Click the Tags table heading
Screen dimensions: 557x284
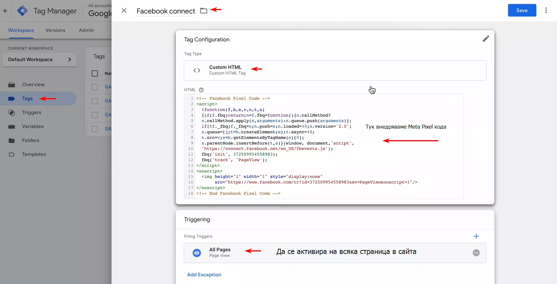pos(99,56)
